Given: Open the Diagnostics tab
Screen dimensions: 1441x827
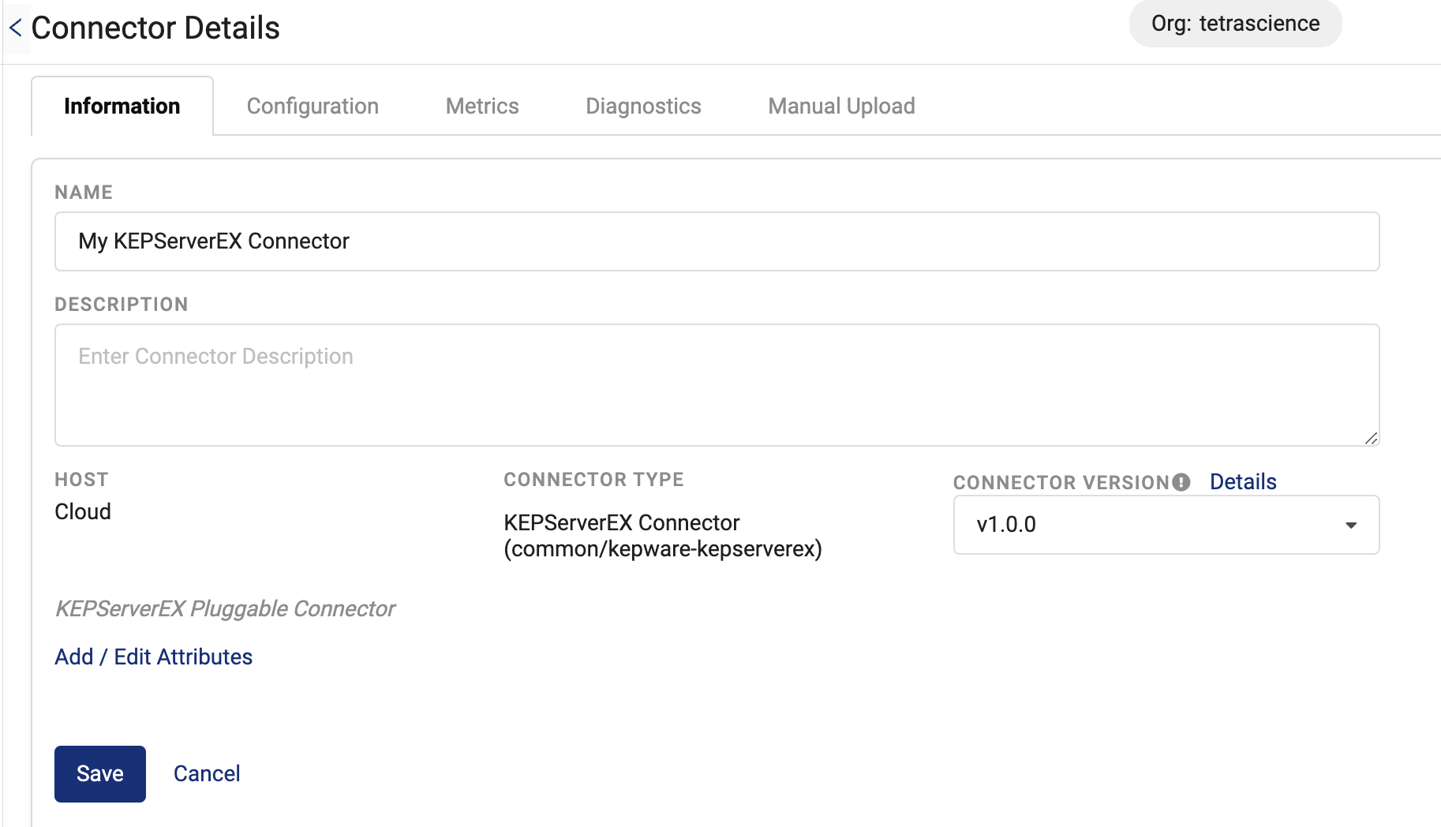Looking at the screenshot, I should 643,106.
